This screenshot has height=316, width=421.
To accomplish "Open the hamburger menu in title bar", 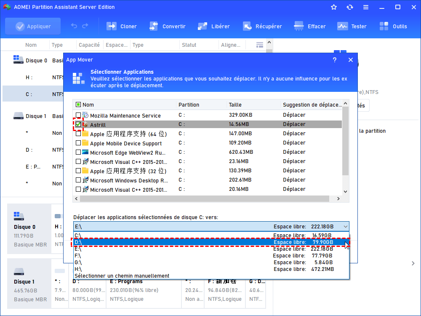I will (366, 7).
